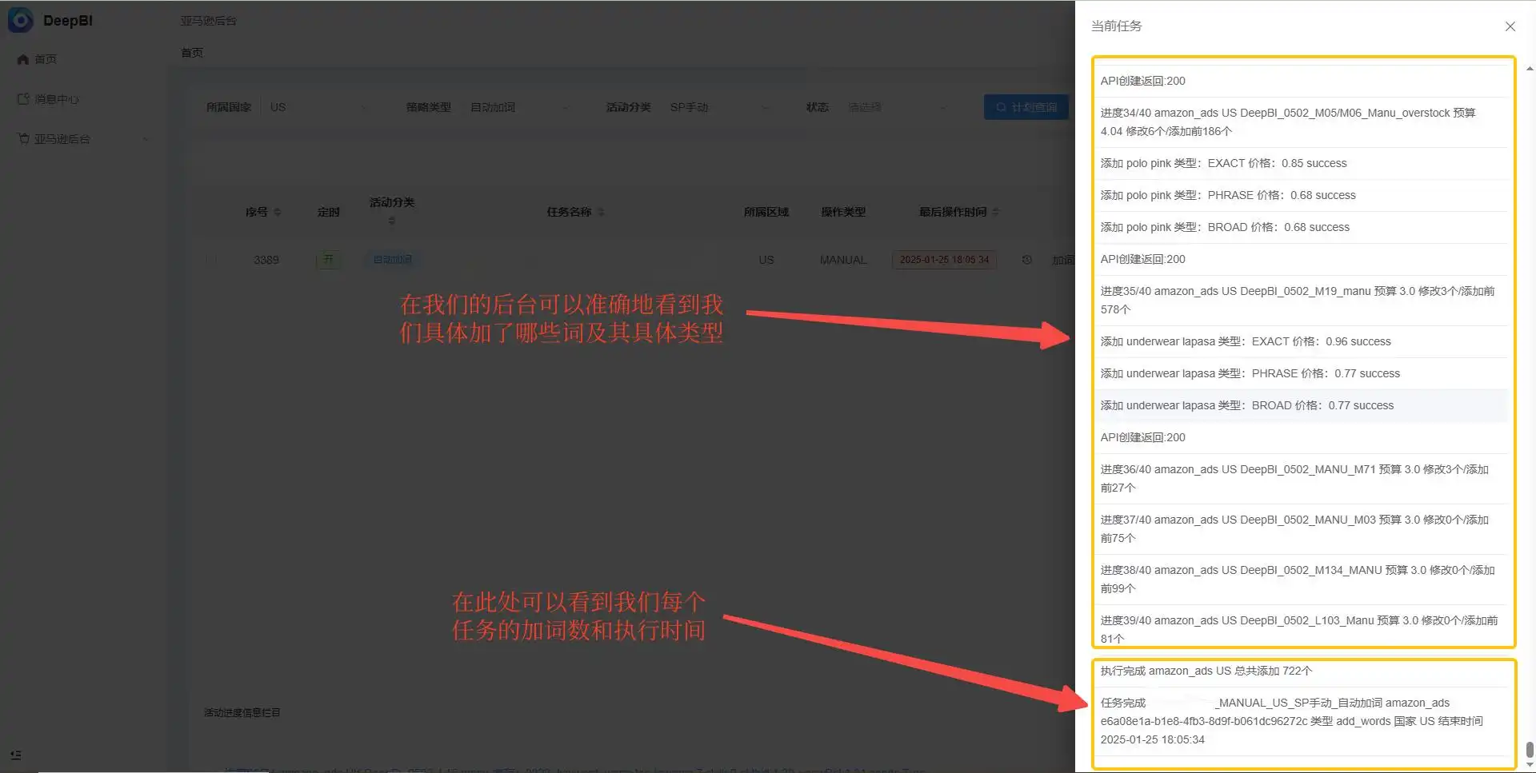
Task: Close the 当前任务 drawer
Action: 1510,26
